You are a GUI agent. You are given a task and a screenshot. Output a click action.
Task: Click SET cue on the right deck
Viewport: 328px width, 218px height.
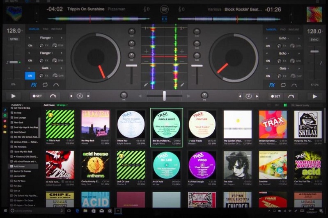(x=275, y=96)
